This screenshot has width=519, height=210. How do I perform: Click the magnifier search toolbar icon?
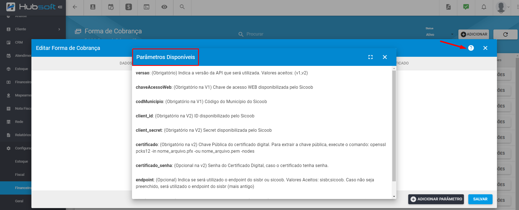click(x=182, y=7)
